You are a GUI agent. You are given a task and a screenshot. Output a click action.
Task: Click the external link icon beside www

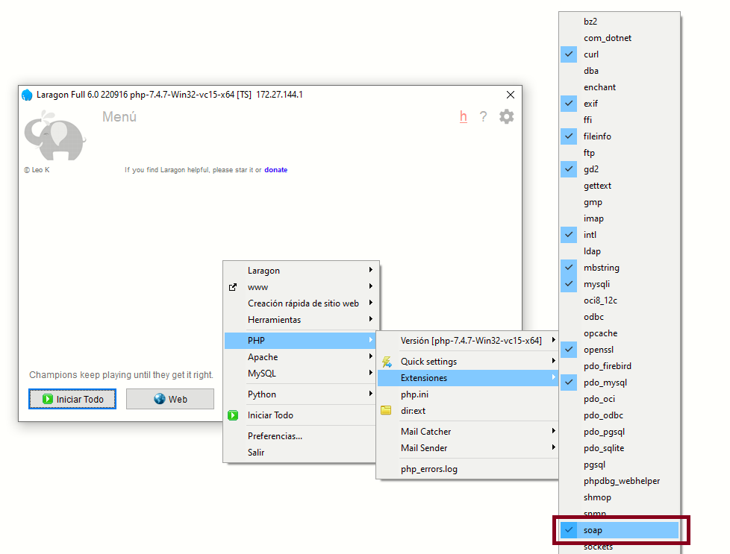tap(233, 287)
